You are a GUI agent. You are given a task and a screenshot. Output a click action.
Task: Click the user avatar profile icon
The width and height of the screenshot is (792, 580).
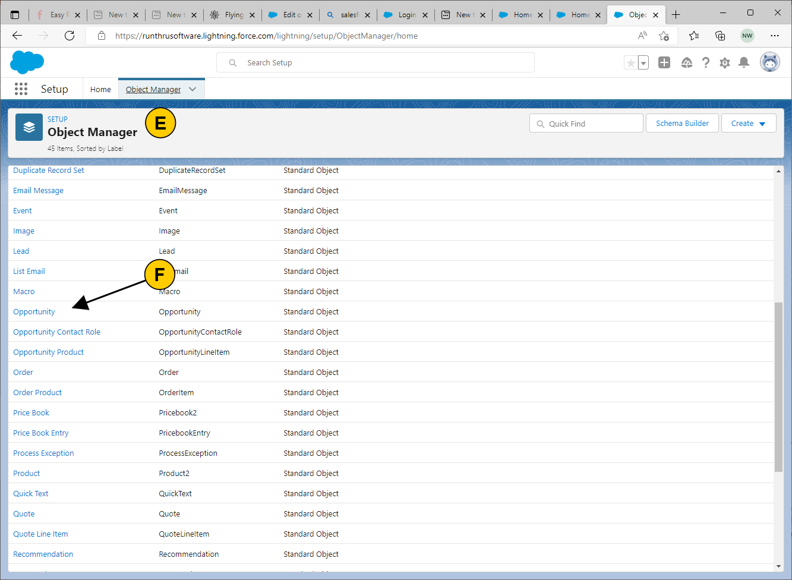769,62
